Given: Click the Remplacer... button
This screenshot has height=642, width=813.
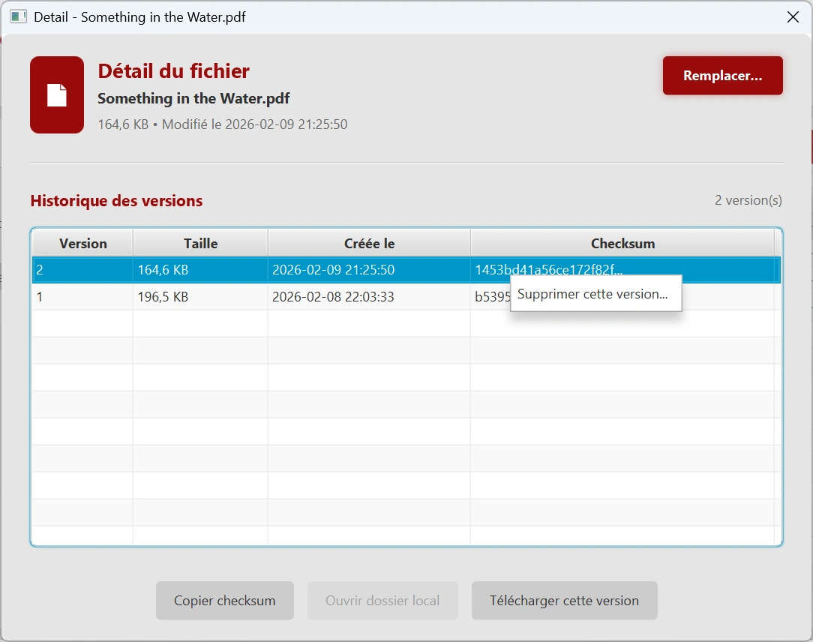Looking at the screenshot, I should pyautogui.click(x=721, y=75).
